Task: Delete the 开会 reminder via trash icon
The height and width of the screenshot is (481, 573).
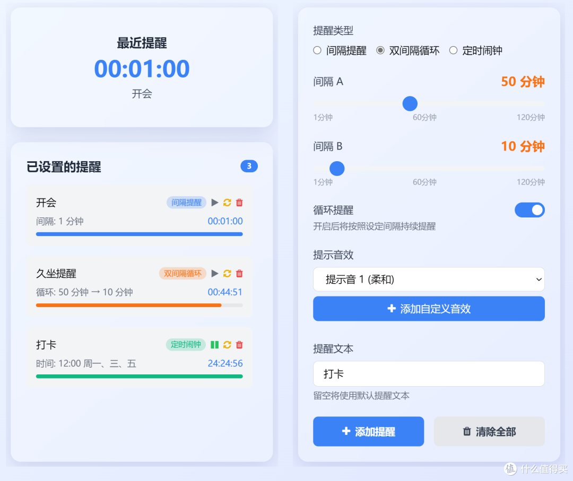Action: (x=239, y=203)
